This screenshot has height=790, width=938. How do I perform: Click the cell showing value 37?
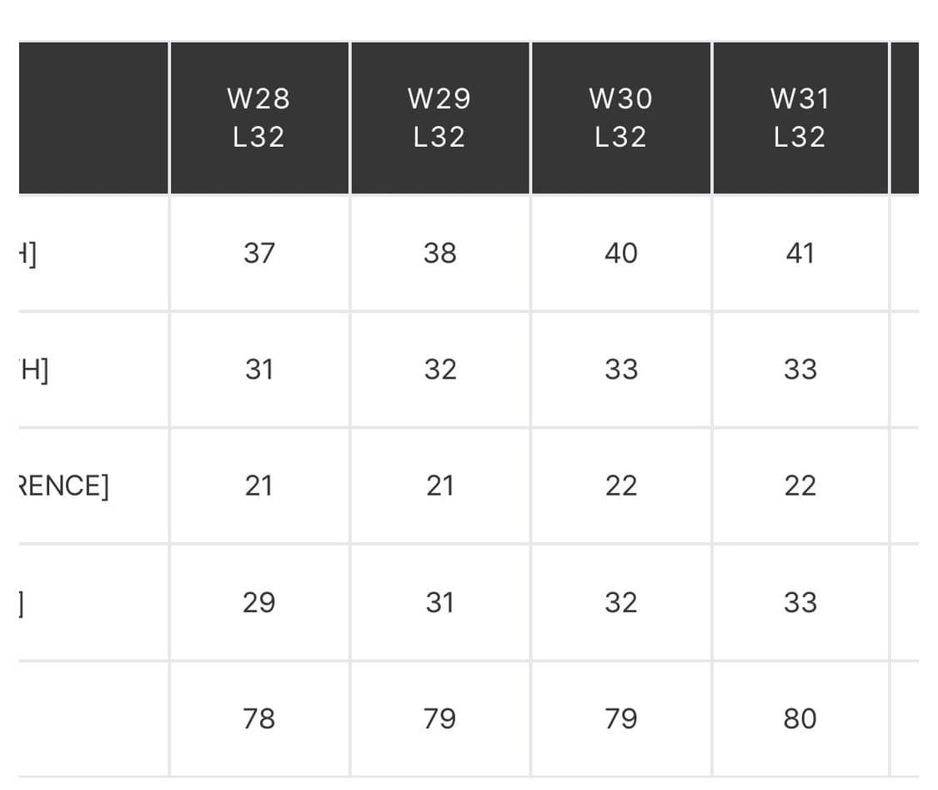point(258,253)
